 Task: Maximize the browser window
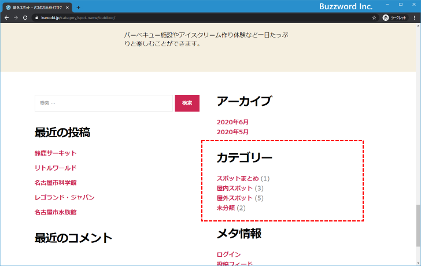401,5
